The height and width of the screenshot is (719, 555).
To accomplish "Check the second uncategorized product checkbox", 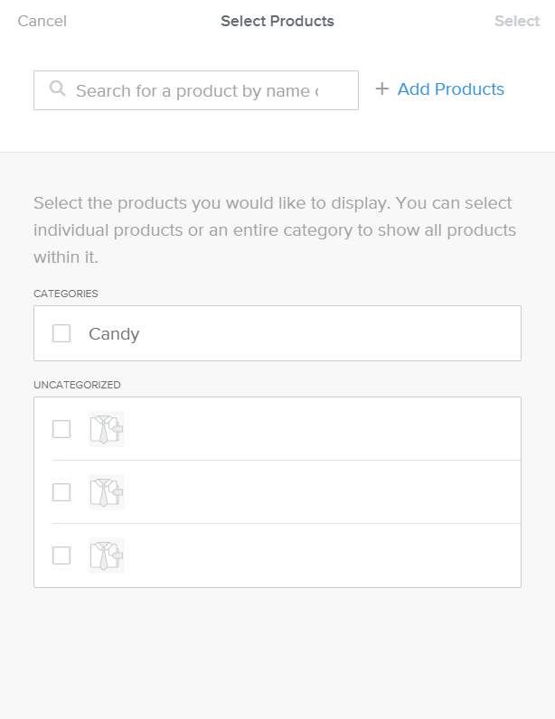I will coord(61,492).
